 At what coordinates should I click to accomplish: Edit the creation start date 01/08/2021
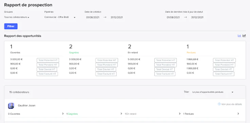tap(93, 17)
